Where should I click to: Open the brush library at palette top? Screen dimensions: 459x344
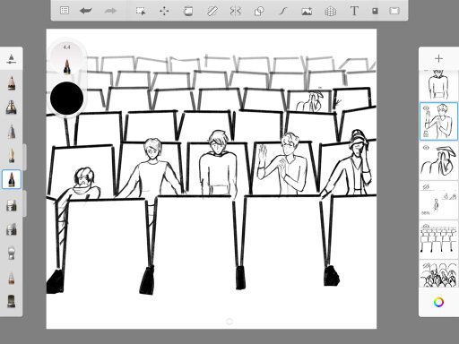coord(12,59)
